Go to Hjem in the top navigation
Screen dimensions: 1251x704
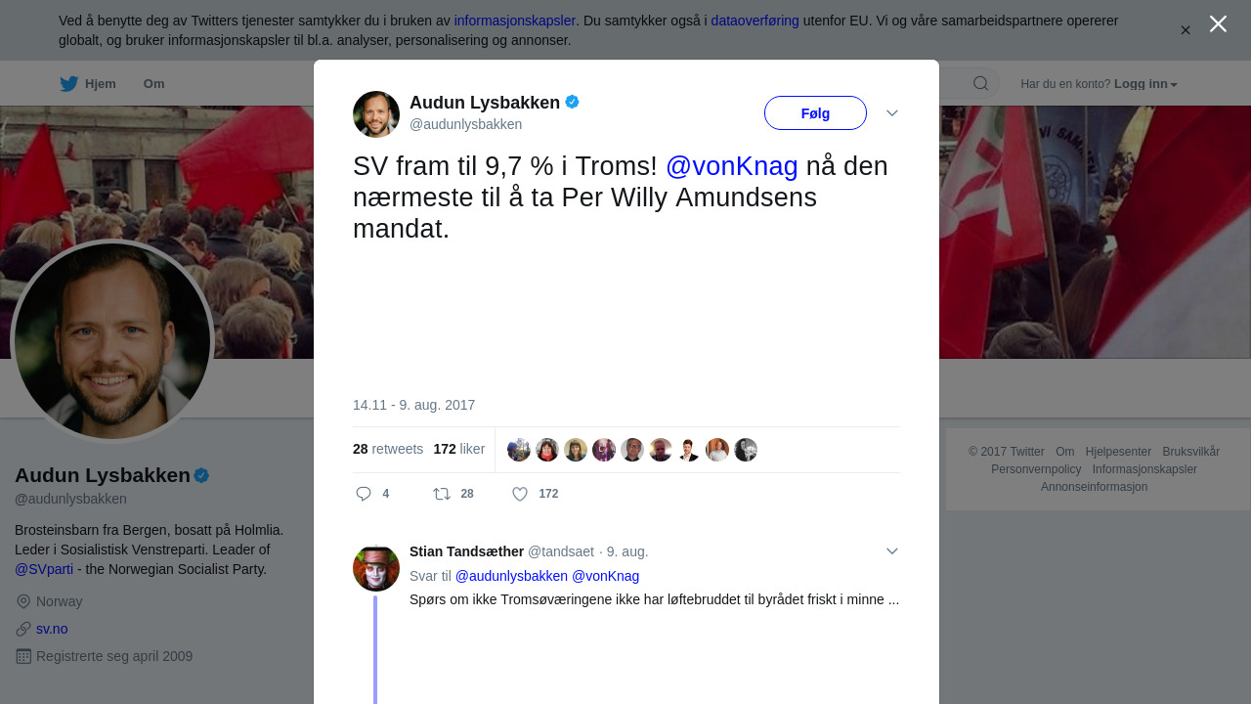pyautogui.click(x=101, y=84)
